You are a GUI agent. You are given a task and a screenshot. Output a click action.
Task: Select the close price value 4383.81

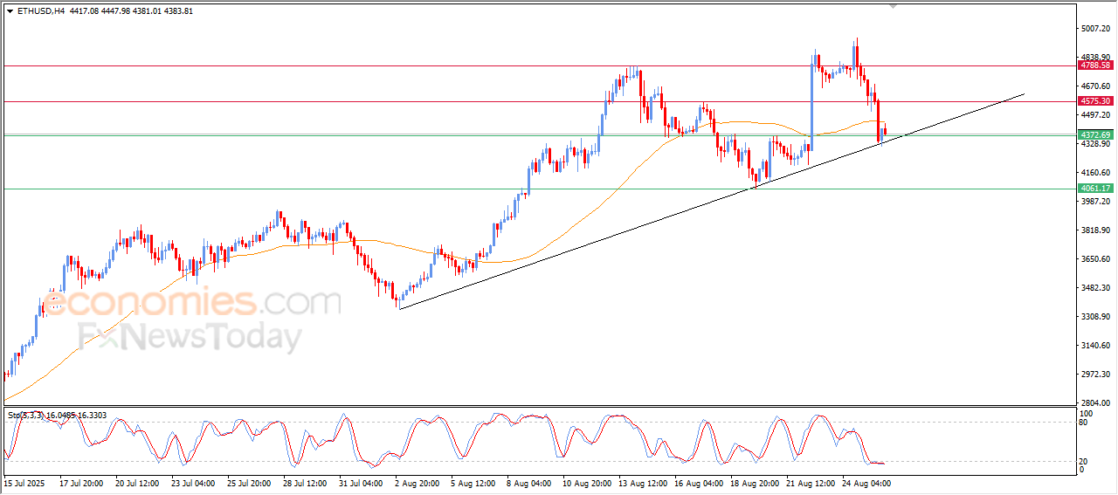coord(178,11)
